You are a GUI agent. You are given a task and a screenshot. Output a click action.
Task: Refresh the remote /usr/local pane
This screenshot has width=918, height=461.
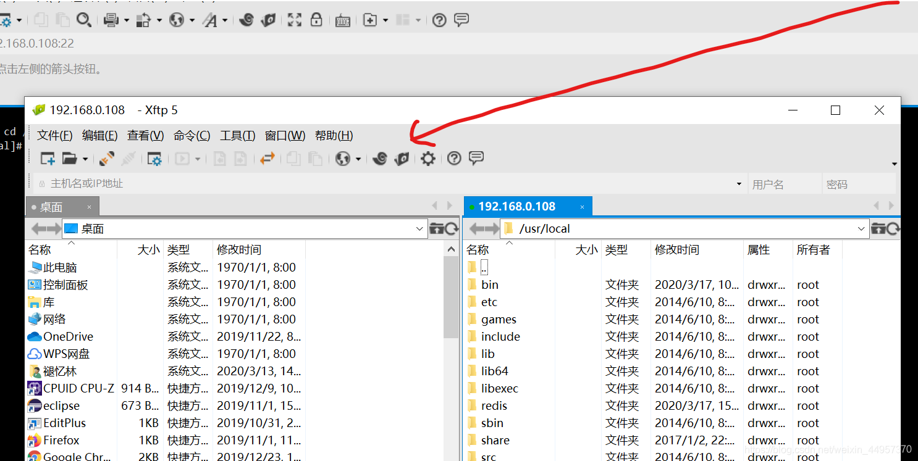point(894,229)
